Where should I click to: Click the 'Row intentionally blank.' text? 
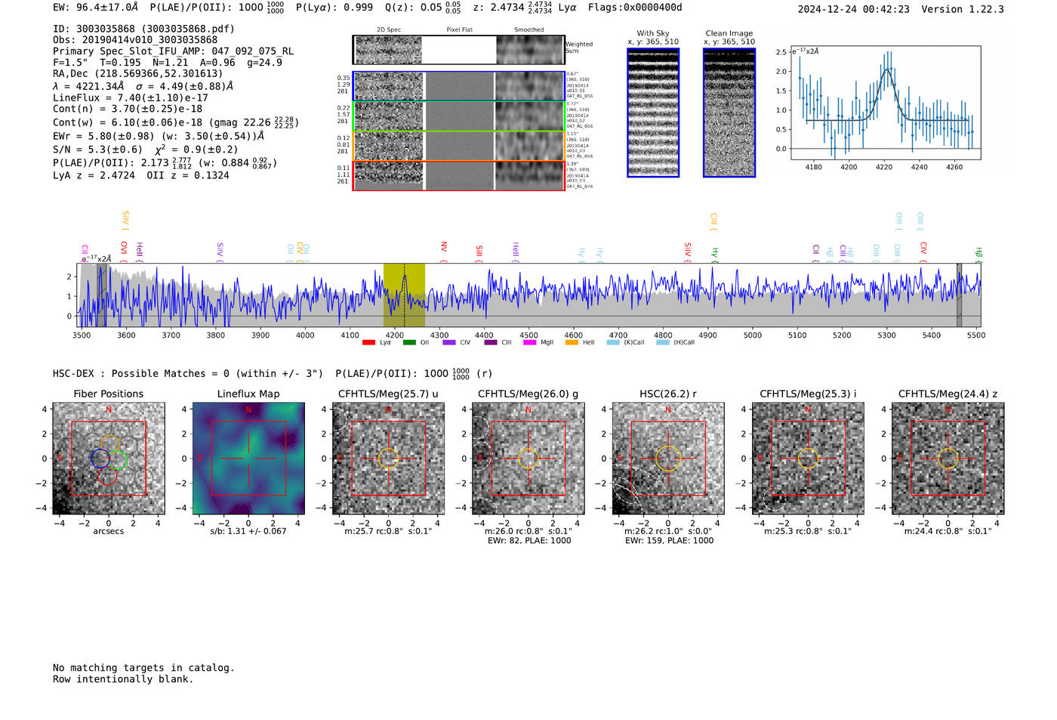[x=123, y=679]
